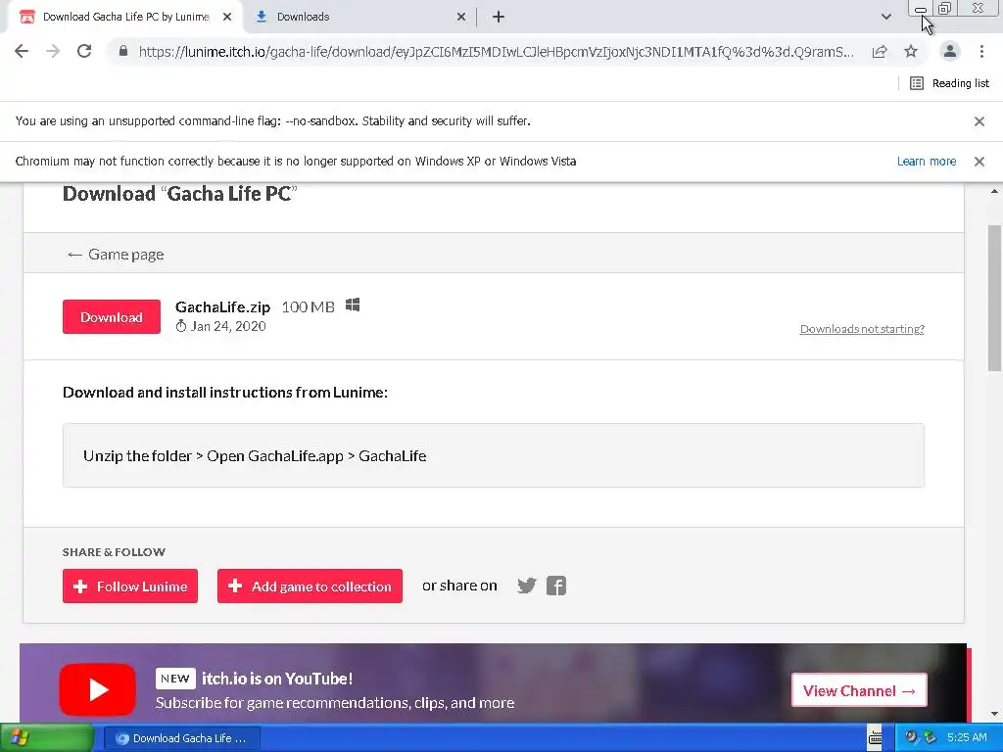Screen dimensions: 1003x752
Task: Open the Downloads not starting link
Action: [862, 329]
